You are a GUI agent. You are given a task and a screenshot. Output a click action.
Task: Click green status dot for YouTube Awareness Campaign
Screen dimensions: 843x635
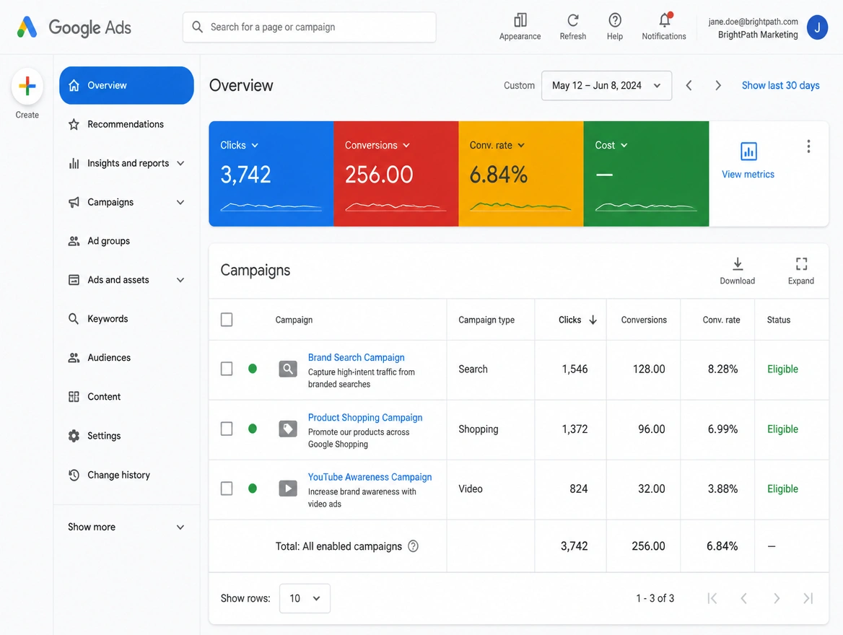[252, 489]
